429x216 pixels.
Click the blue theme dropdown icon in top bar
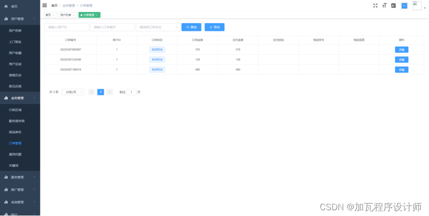404,6
